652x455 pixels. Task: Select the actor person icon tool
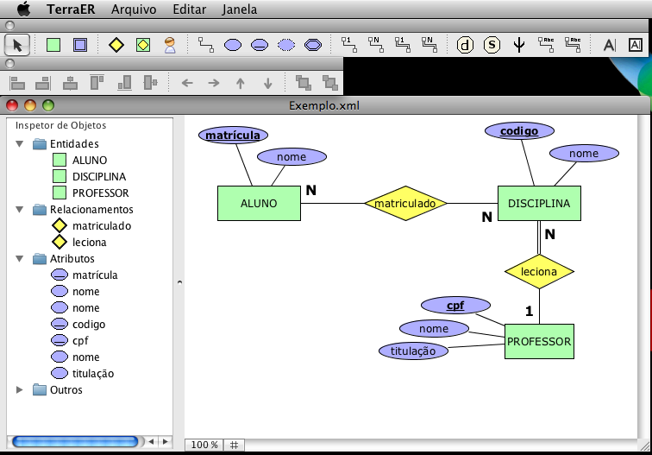(x=170, y=44)
